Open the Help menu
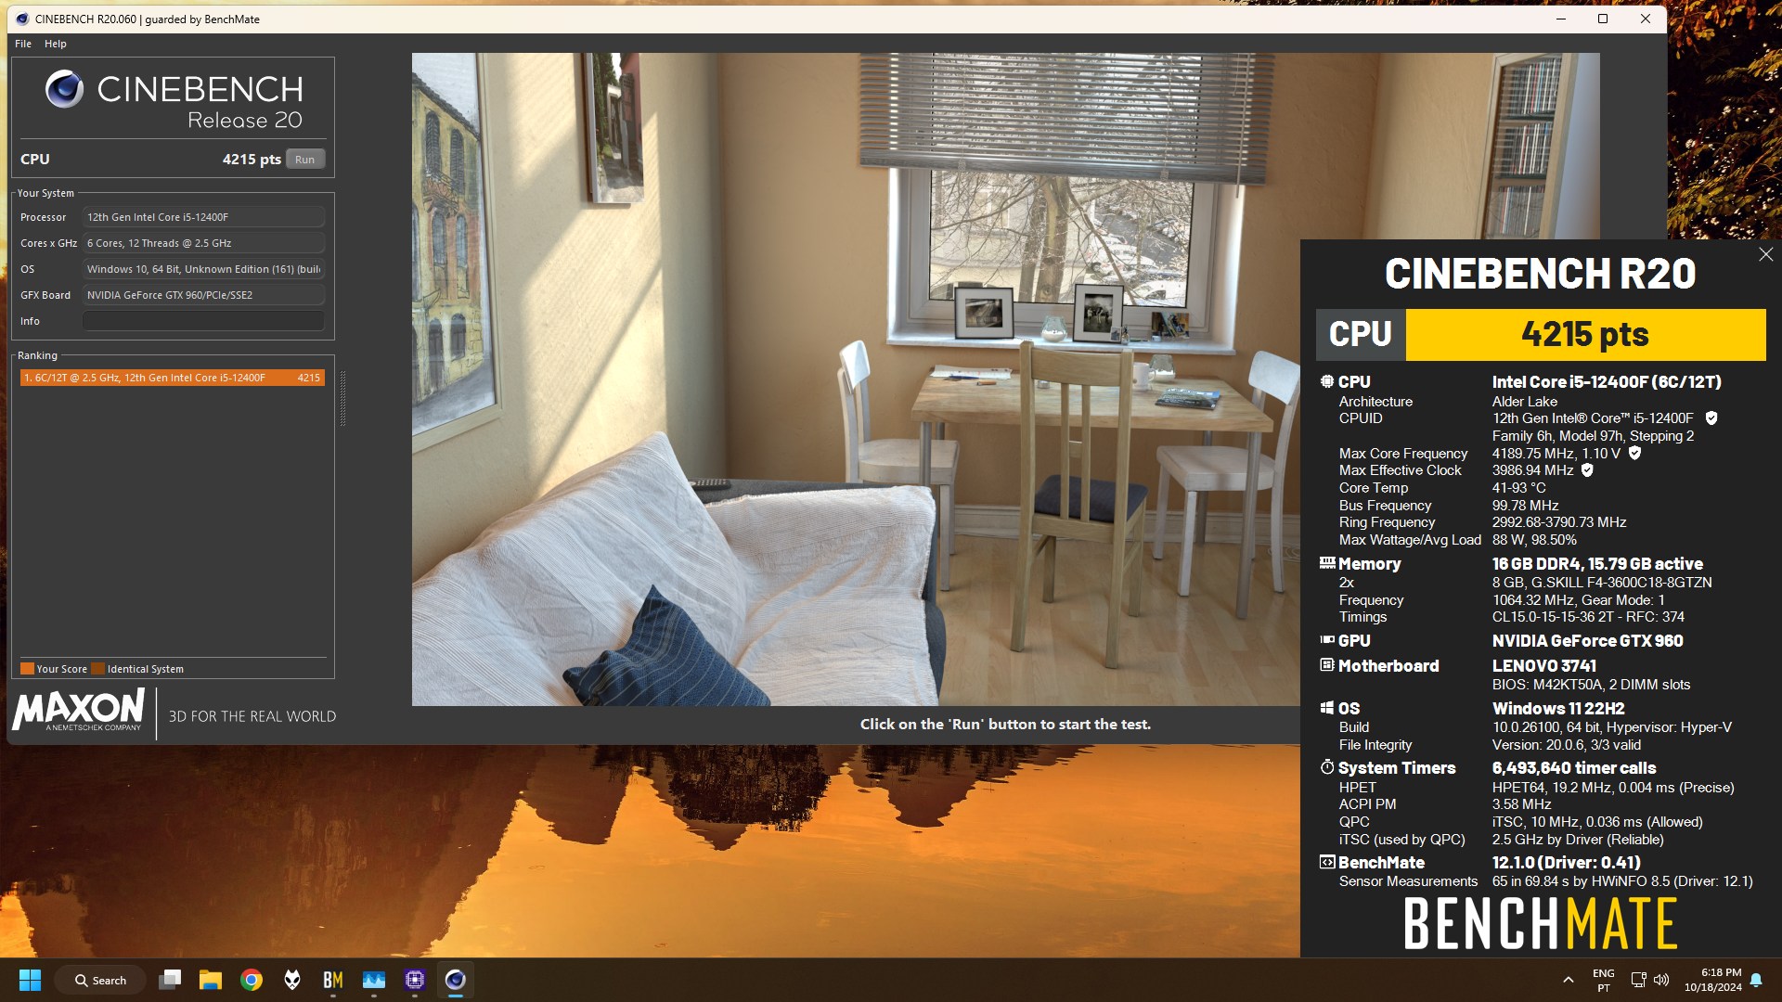 point(56,44)
